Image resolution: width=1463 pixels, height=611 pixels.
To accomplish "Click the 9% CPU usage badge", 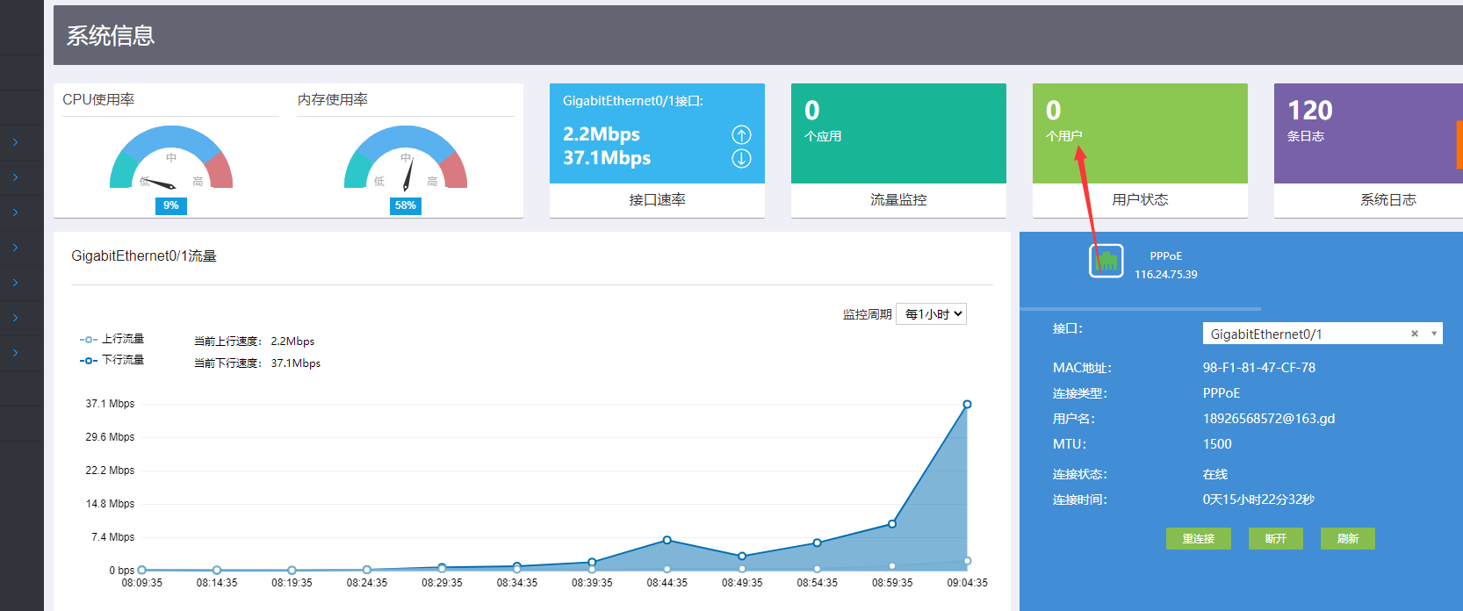I will 171,205.
